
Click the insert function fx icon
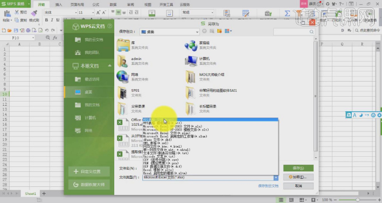click(x=55, y=38)
